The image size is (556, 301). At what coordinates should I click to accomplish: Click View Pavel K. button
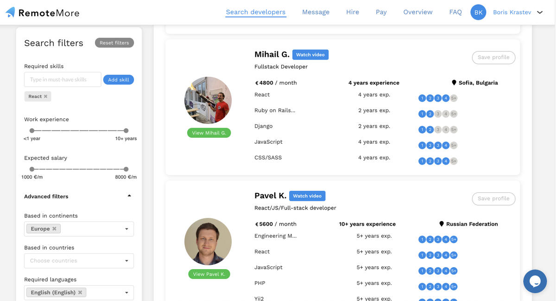[x=209, y=274]
